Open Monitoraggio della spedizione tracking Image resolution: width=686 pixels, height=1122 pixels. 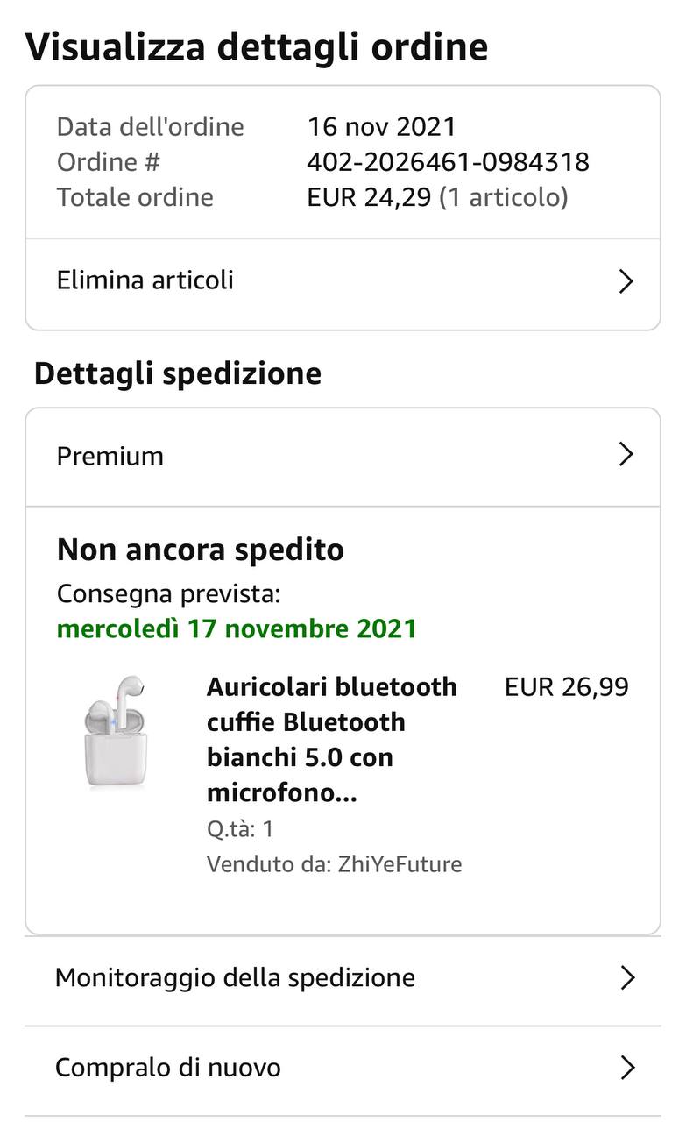click(x=235, y=977)
